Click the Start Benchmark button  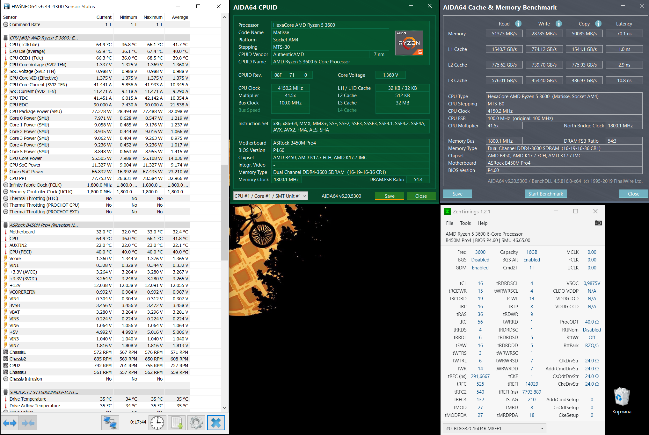[x=545, y=194]
